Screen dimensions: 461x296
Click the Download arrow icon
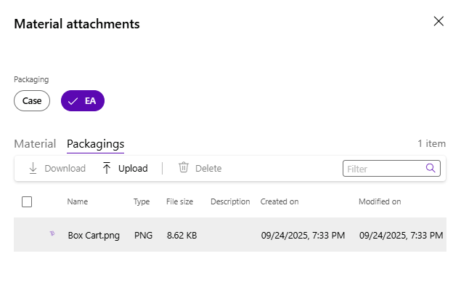33,168
